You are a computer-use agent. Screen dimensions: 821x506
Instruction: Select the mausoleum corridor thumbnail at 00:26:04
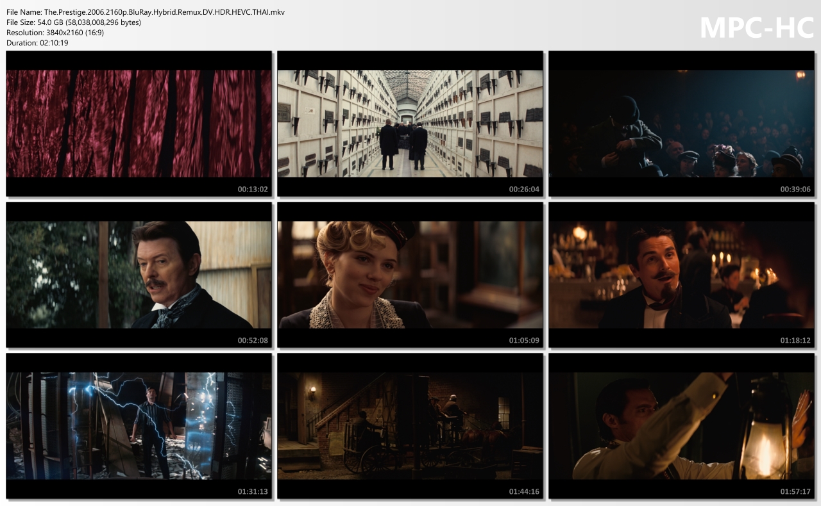[x=410, y=124]
